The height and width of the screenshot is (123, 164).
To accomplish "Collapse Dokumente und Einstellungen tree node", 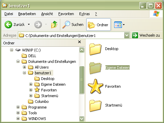I will pyautogui.click(x=18, y=61).
